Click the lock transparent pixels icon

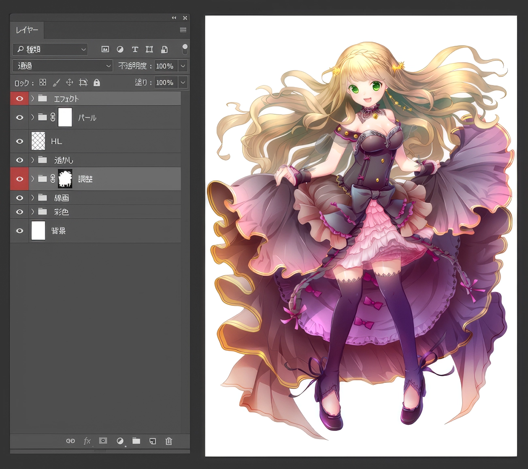pos(43,83)
